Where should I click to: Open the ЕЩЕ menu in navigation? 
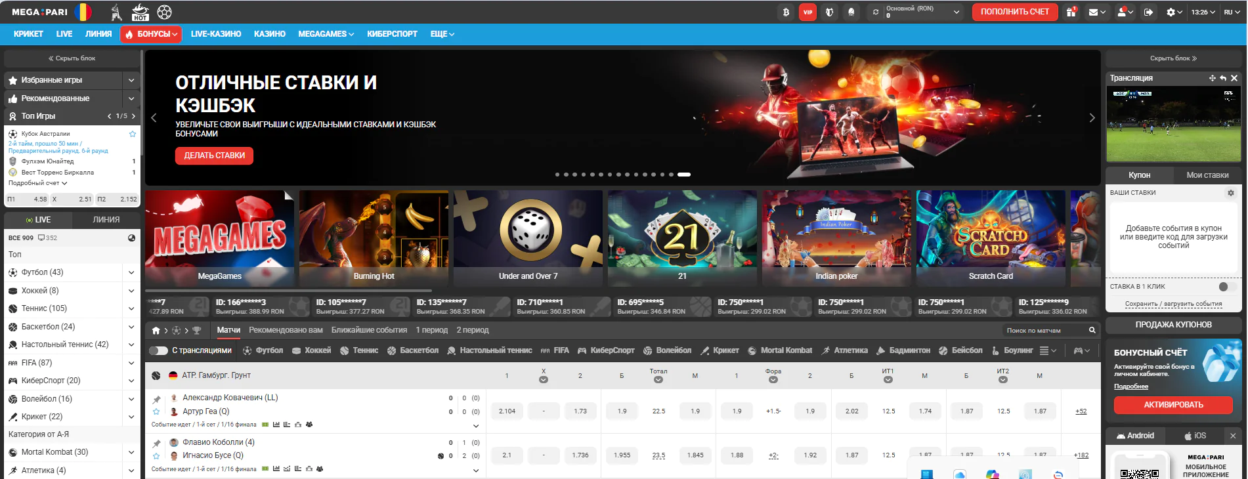[x=442, y=34]
